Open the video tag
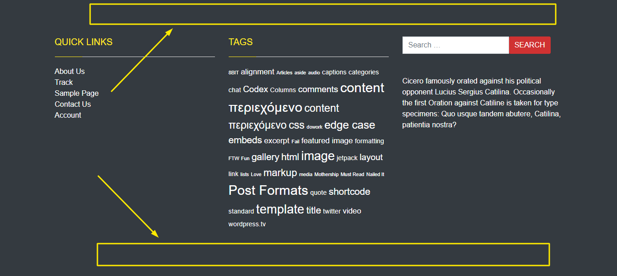This screenshot has height=276, width=617. 352,211
